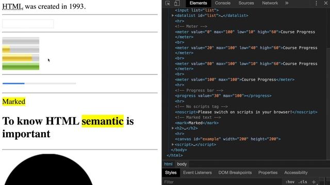This screenshot has height=185, width=330.
Task: Select the canvas id="example" line
Action: click(228, 139)
